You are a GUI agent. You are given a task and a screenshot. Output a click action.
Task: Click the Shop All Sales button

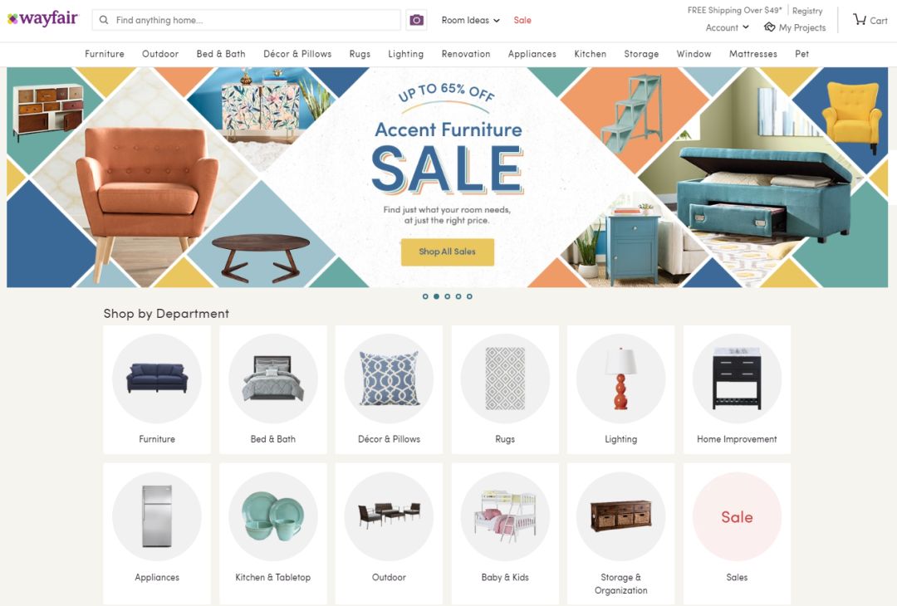[448, 252]
